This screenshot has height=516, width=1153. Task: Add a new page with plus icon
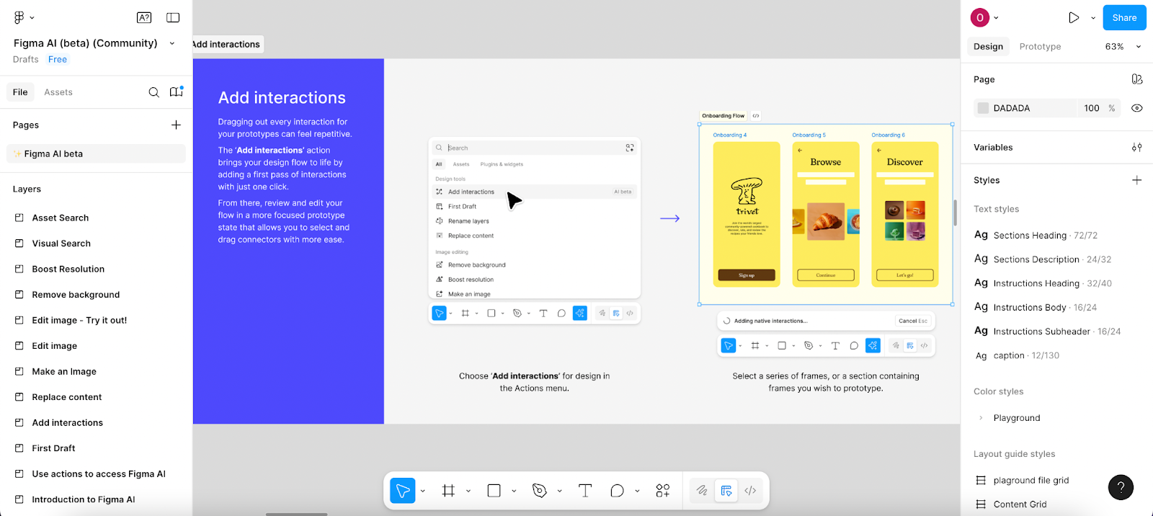coord(176,125)
